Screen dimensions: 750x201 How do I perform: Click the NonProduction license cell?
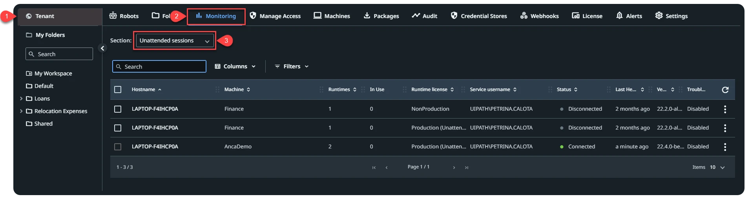click(430, 109)
